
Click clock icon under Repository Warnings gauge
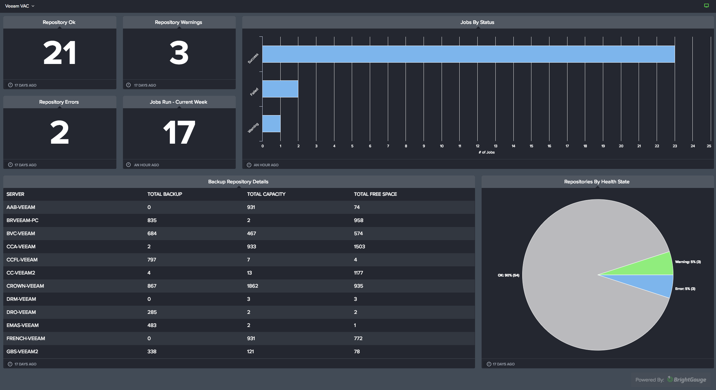129,85
